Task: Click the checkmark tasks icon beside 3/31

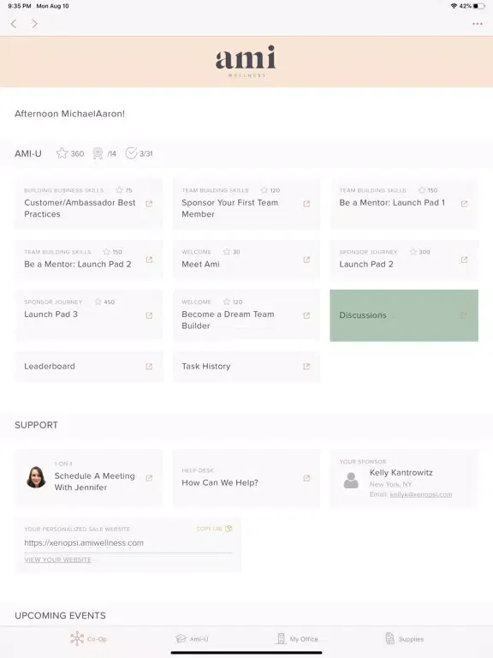Action: 131,153
